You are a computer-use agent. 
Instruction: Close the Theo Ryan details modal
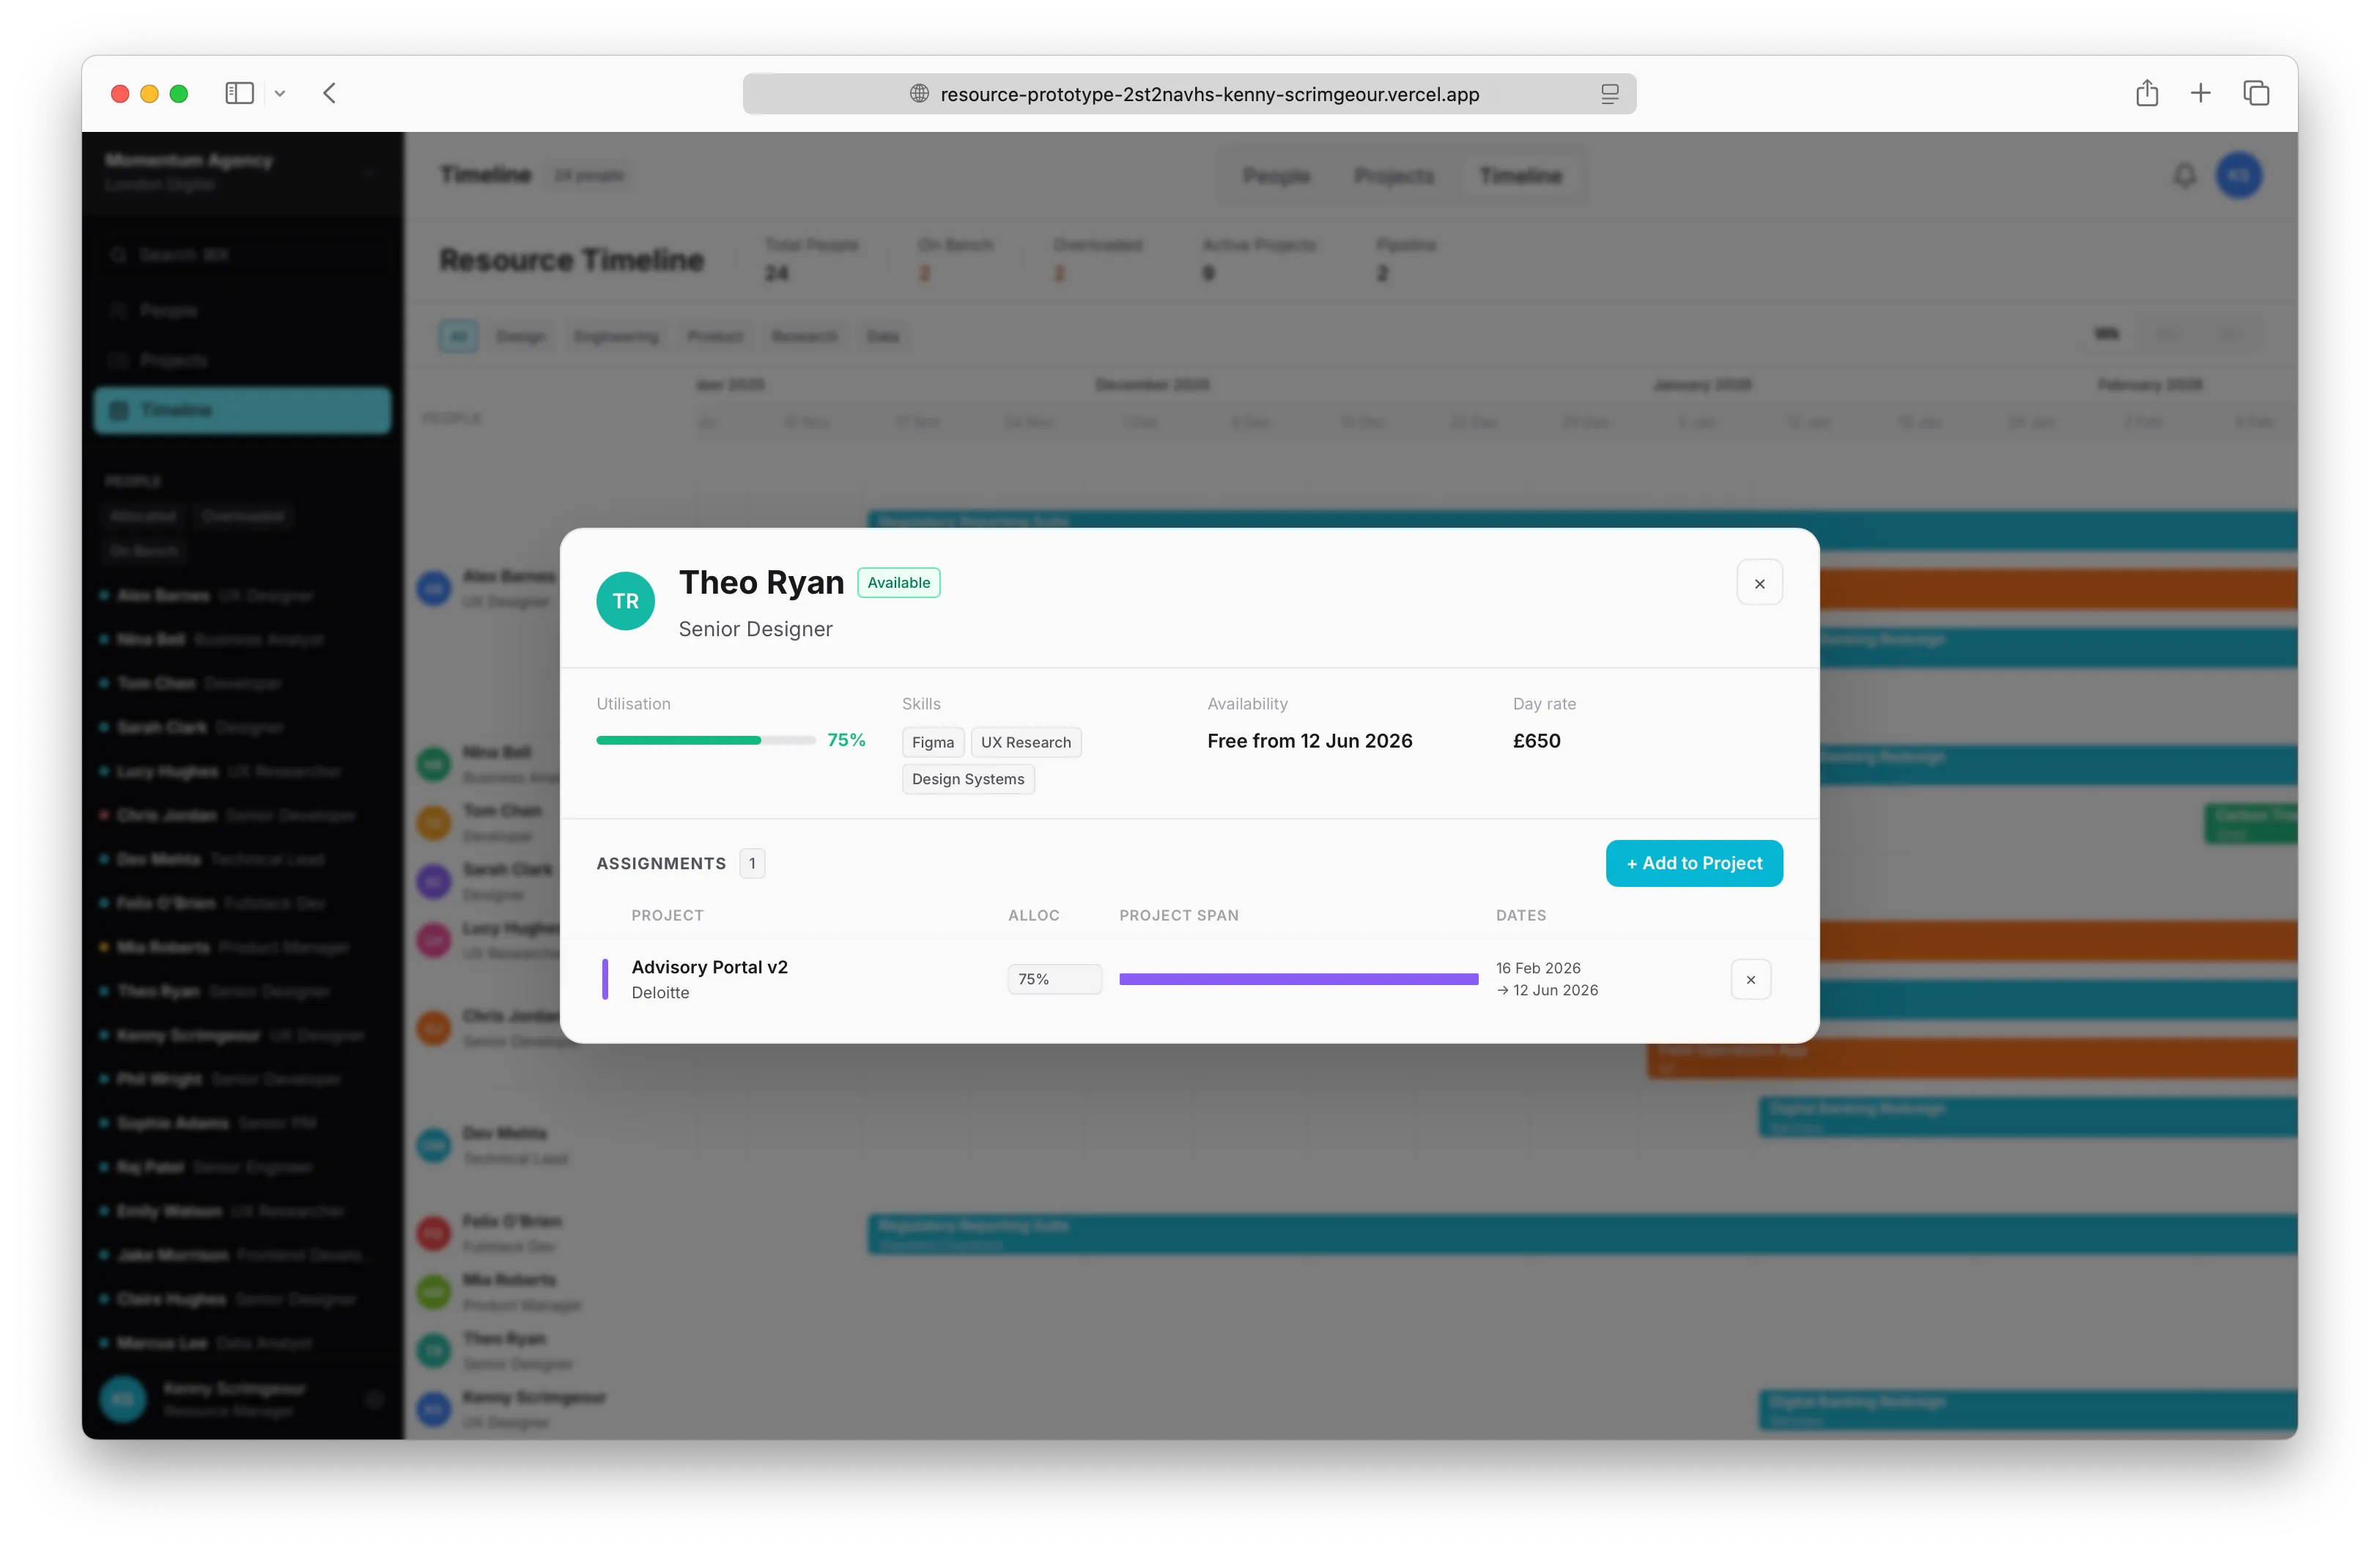point(1759,583)
